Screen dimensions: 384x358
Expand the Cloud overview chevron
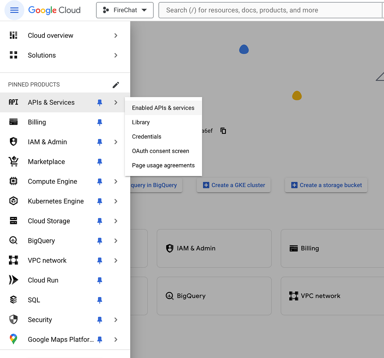(116, 36)
